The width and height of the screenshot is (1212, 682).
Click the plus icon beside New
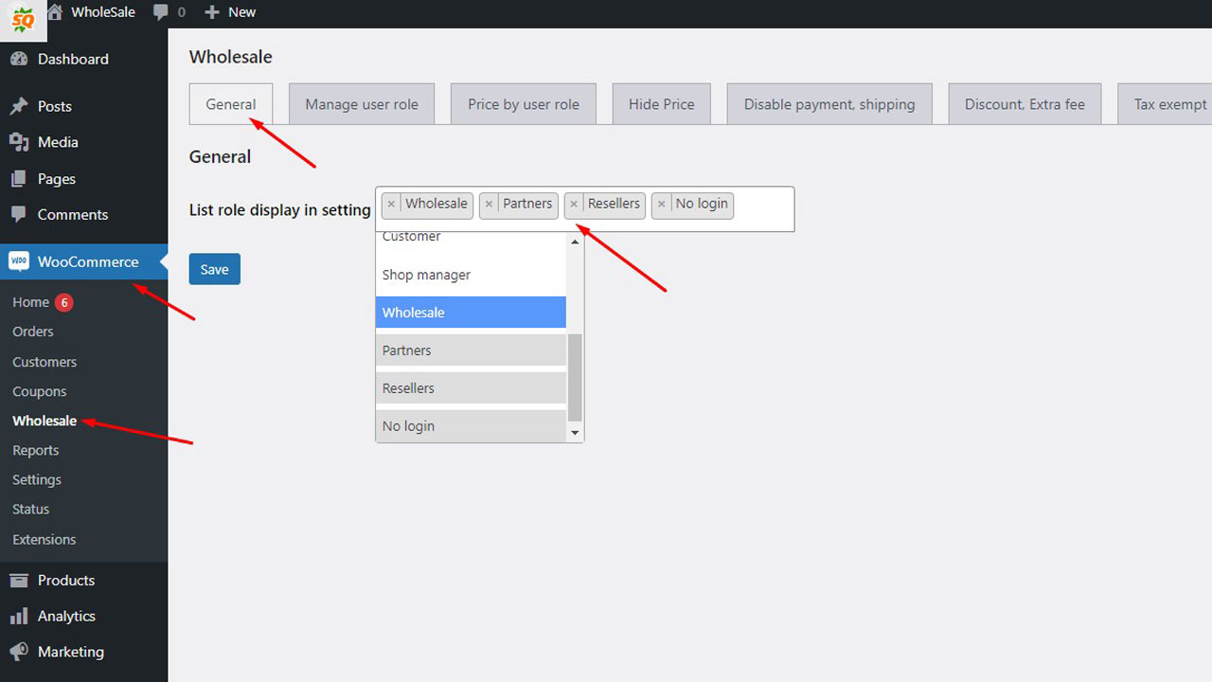click(x=212, y=12)
